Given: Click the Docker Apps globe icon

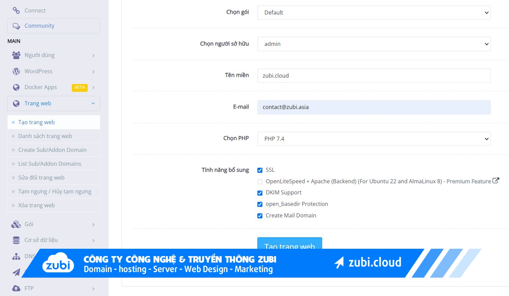Looking at the screenshot, I should [16, 87].
